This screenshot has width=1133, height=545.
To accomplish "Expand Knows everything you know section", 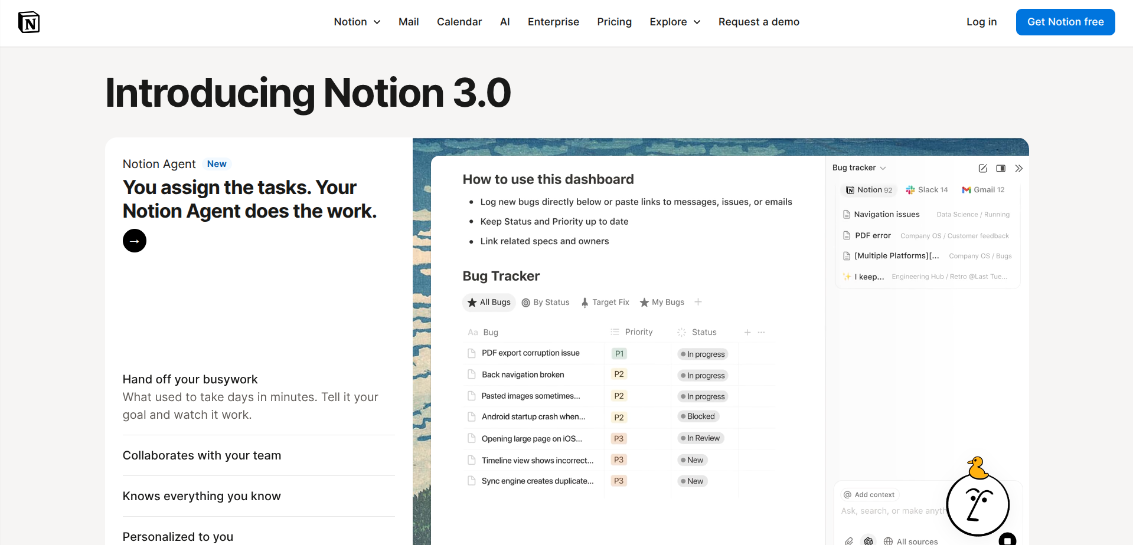I will click(x=202, y=496).
